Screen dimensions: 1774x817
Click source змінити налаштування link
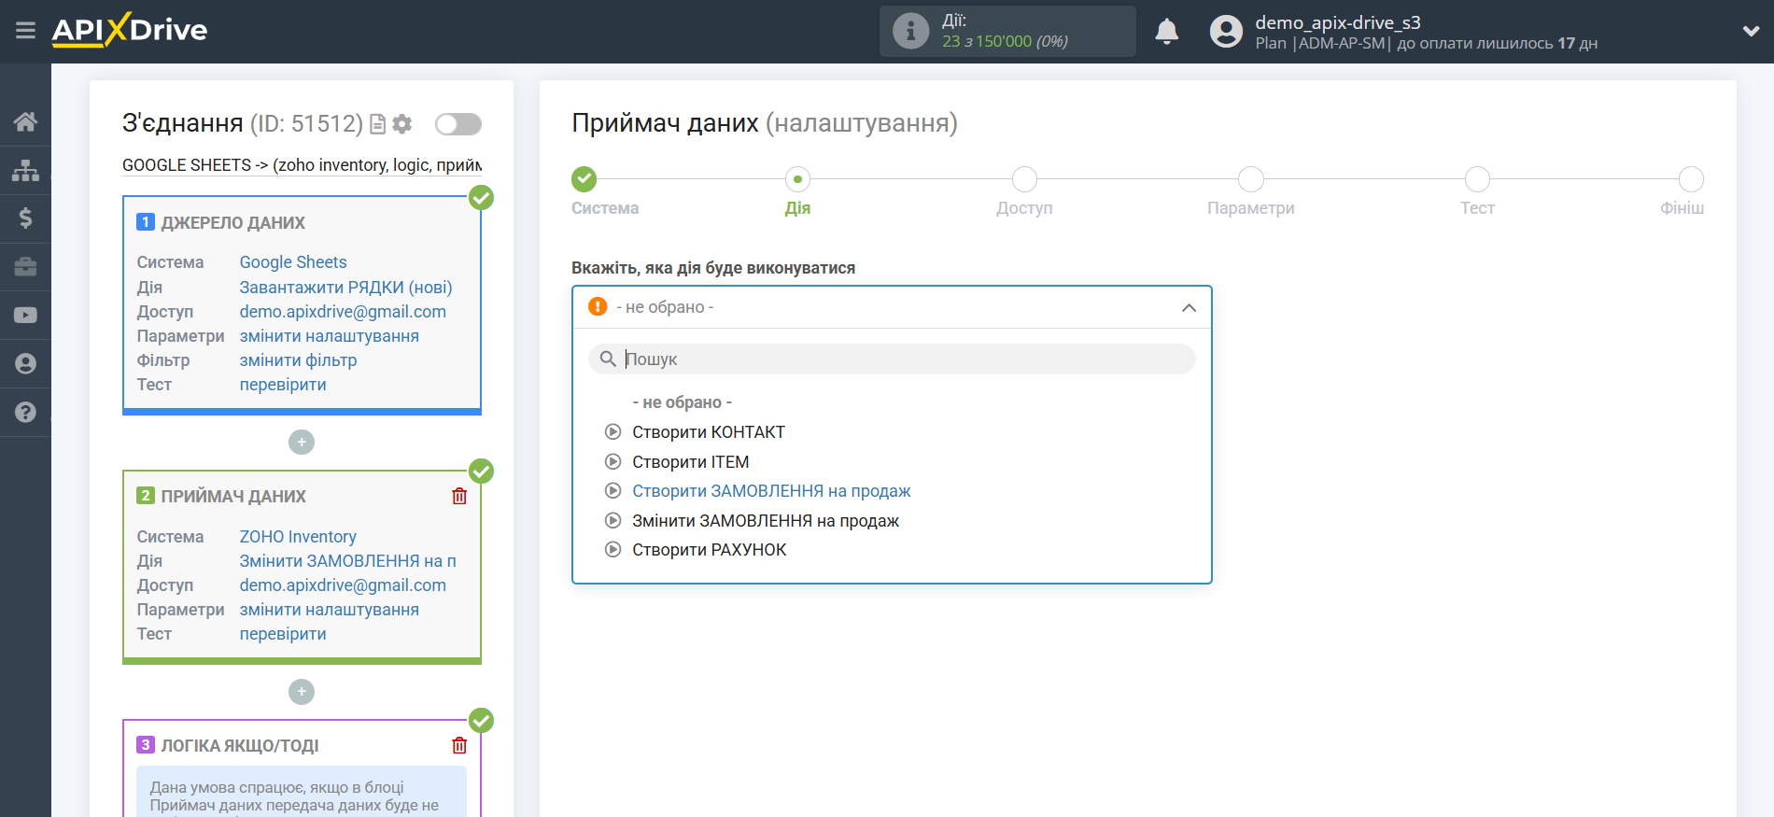point(330,336)
